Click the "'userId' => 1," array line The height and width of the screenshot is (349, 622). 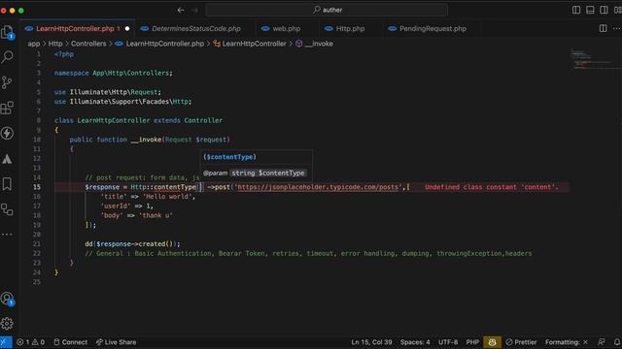[x=127, y=206]
